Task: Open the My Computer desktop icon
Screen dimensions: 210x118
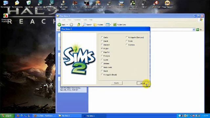Action: (6, 4)
